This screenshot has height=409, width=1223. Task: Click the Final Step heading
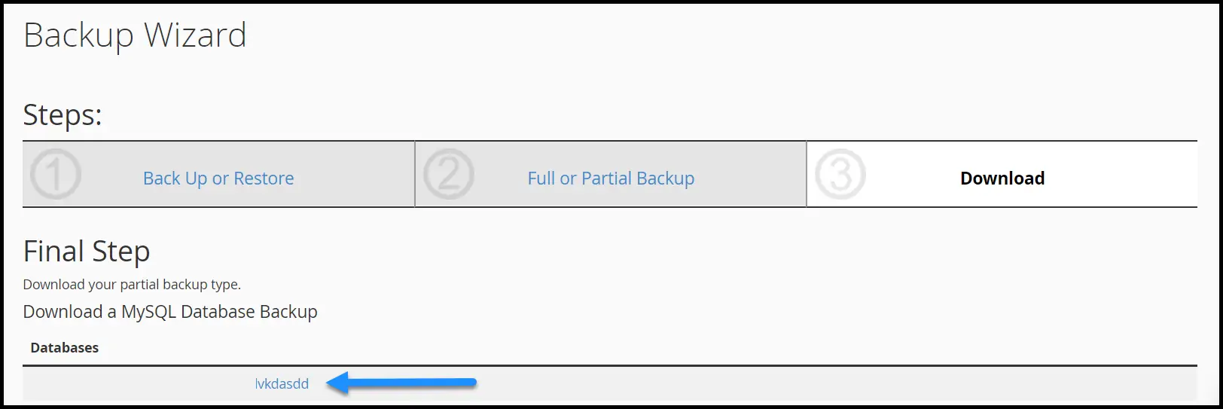[x=87, y=252]
